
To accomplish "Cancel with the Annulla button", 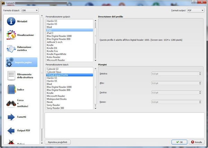I will [x=197, y=142].
